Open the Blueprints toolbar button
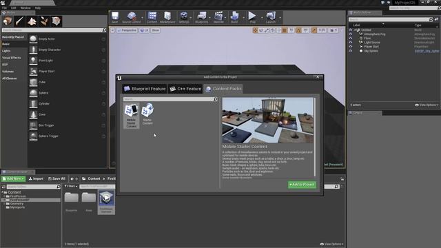Screen dimensions: 441x248 202,17
